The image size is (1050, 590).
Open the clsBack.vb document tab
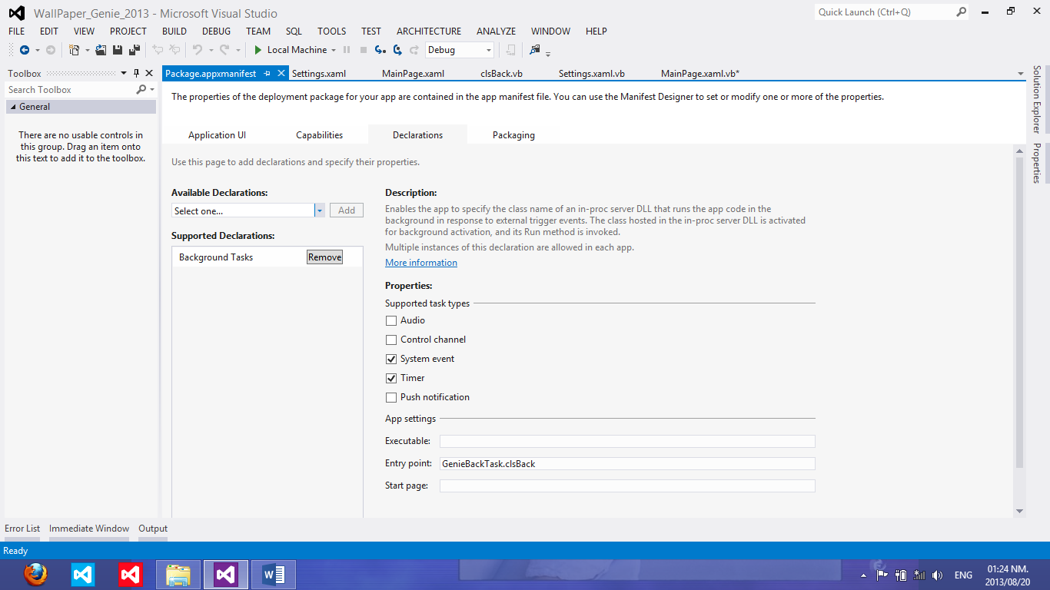coord(502,74)
